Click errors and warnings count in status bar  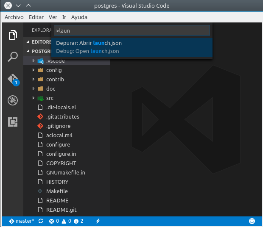click(x=66, y=221)
